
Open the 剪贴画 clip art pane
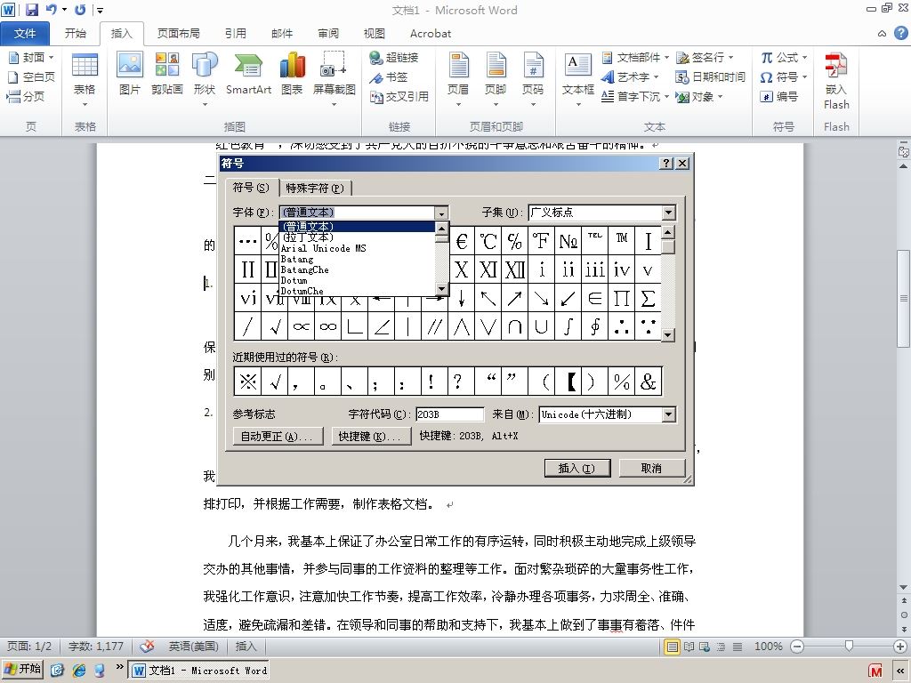[x=166, y=73]
